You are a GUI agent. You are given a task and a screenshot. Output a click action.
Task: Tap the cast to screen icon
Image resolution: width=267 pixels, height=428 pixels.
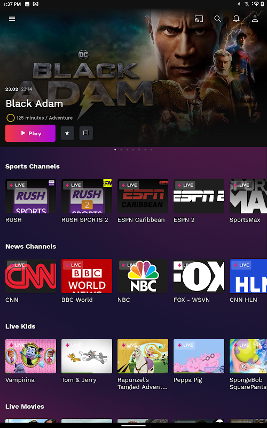[x=199, y=19]
